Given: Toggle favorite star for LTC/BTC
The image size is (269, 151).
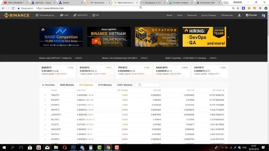Looking at the screenshot, I should [45, 125].
